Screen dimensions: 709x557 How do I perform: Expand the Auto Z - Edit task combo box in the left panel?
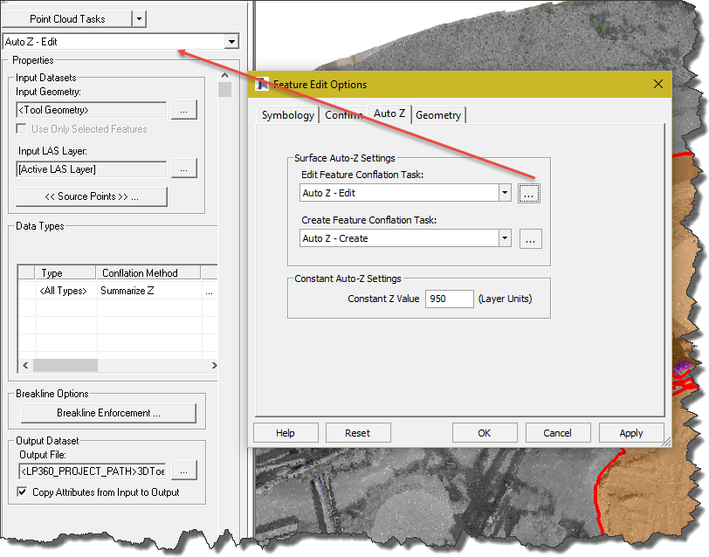click(x=231, y=42)
